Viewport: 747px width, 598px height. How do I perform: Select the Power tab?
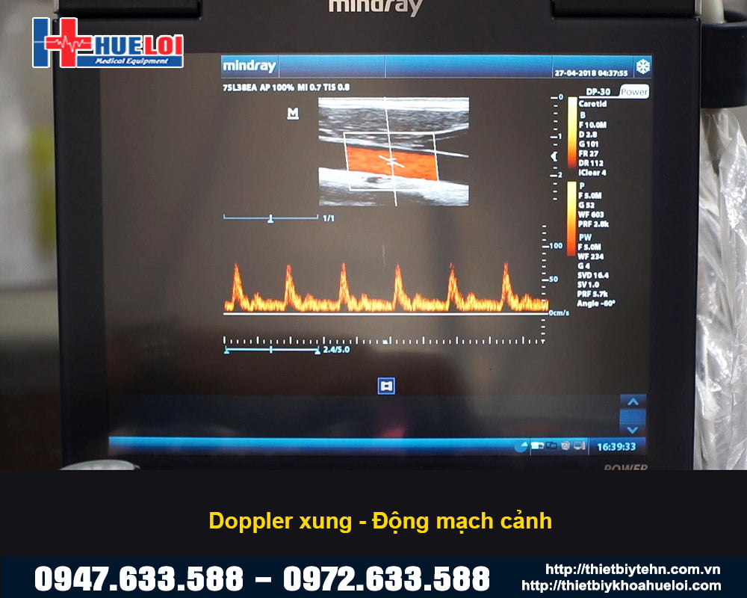[x=634, y=92]
